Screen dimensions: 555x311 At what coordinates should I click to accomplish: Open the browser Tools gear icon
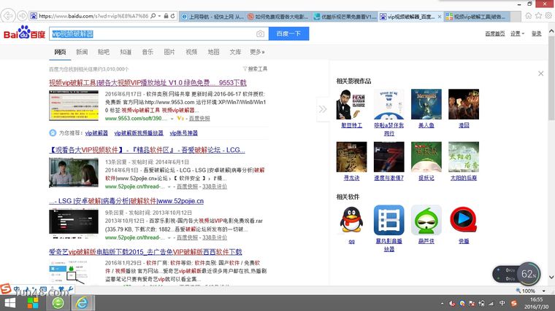pos(548,15)
